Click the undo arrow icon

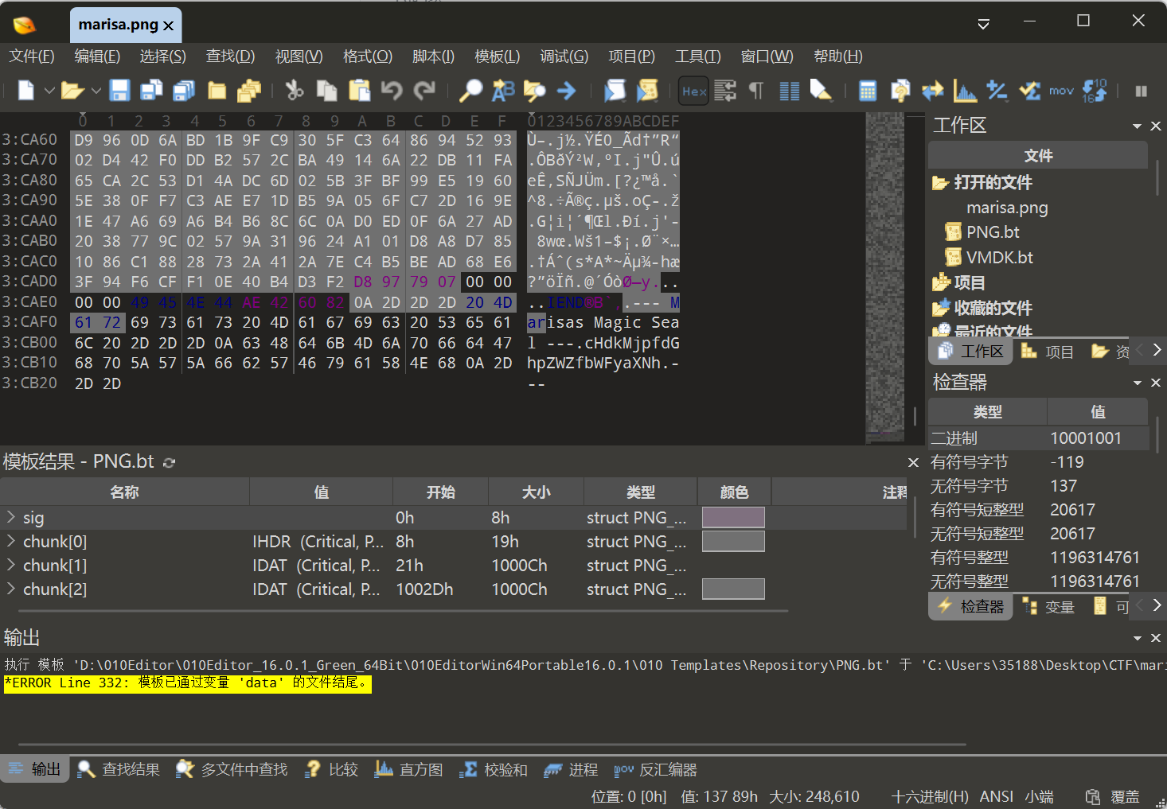pyautogui.click(x=392, y=91)
